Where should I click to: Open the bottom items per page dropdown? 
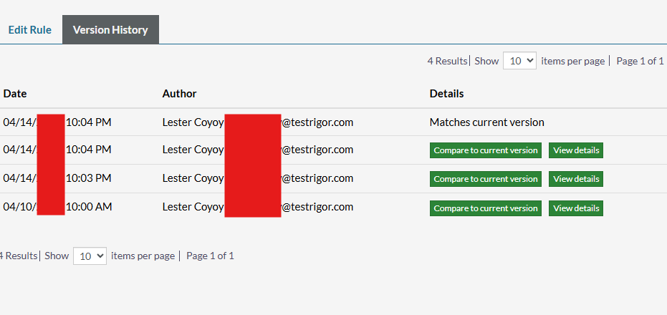pos(90,256)
